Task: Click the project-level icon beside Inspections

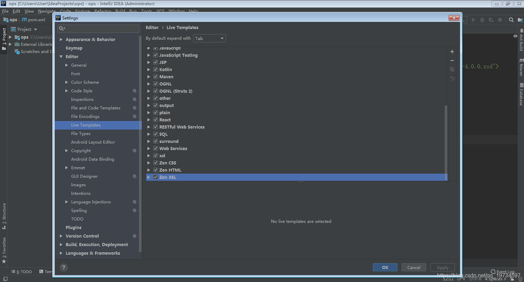Action: [134, 99]
